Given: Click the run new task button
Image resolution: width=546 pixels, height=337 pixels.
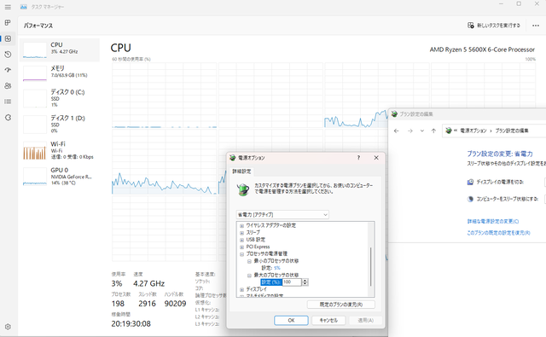Looking at the screenshot, I should [x=494, y=26].
